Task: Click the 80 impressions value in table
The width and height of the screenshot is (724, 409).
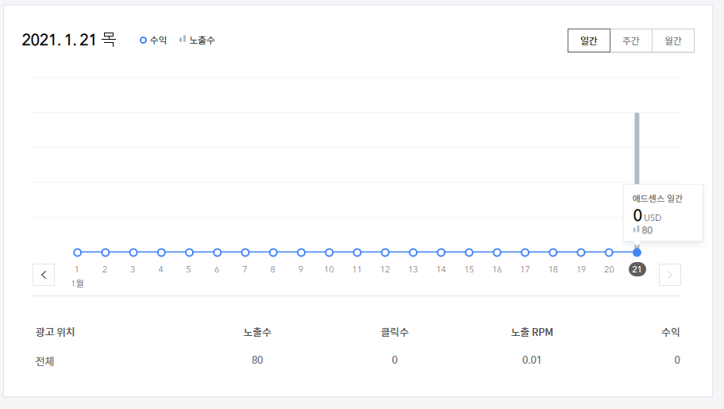Action: point(257,360)
